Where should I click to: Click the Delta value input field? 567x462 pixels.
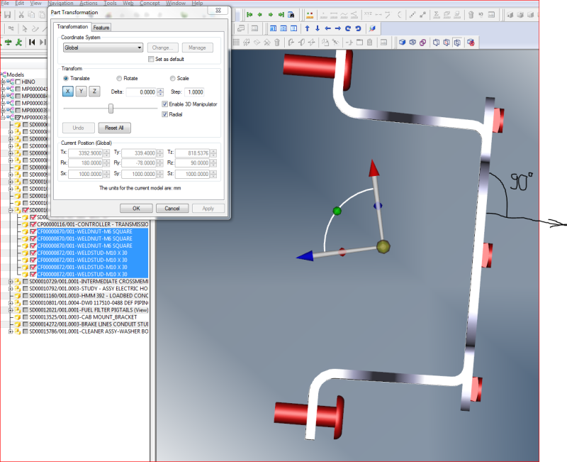coord(141,92)
